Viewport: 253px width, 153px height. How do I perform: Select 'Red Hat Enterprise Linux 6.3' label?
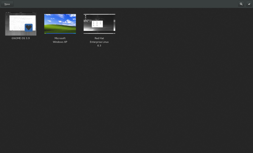point(99,42)
